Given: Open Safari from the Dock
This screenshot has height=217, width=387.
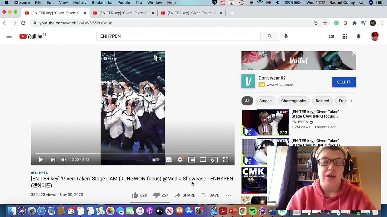Looking at the screenshot, I should click(41, 211).
